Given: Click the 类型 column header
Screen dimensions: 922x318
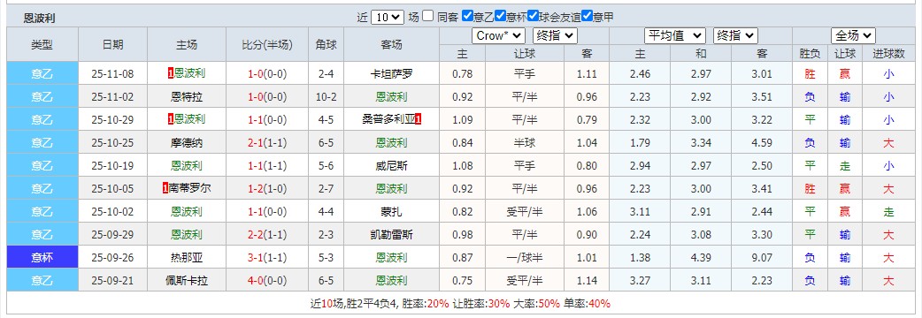Looking at the screenshot, I should point(42,44).
